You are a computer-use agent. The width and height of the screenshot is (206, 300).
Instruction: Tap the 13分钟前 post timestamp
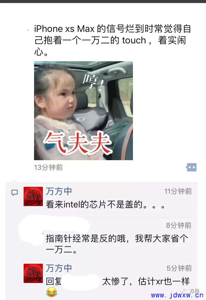(48, 167)
